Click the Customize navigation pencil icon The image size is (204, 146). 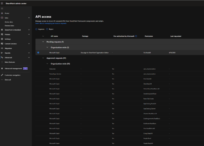click(x=2, y=75)
